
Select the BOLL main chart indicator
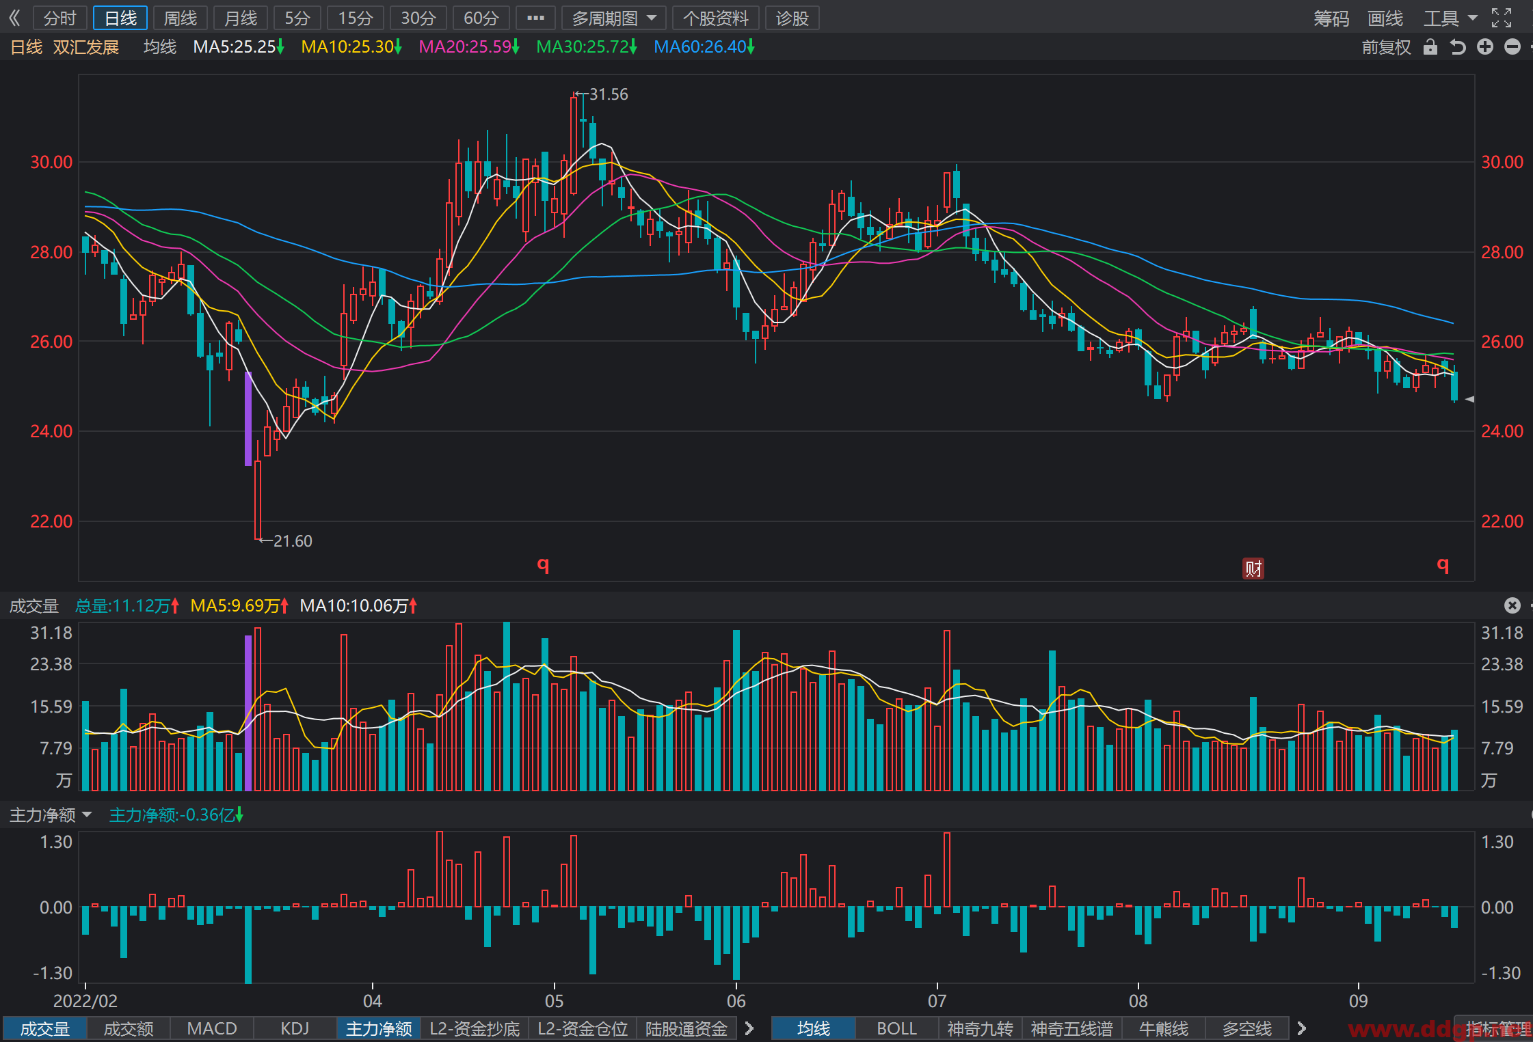(897, 1028)
